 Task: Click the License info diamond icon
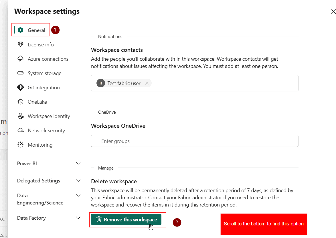click(x=20, y=44)
